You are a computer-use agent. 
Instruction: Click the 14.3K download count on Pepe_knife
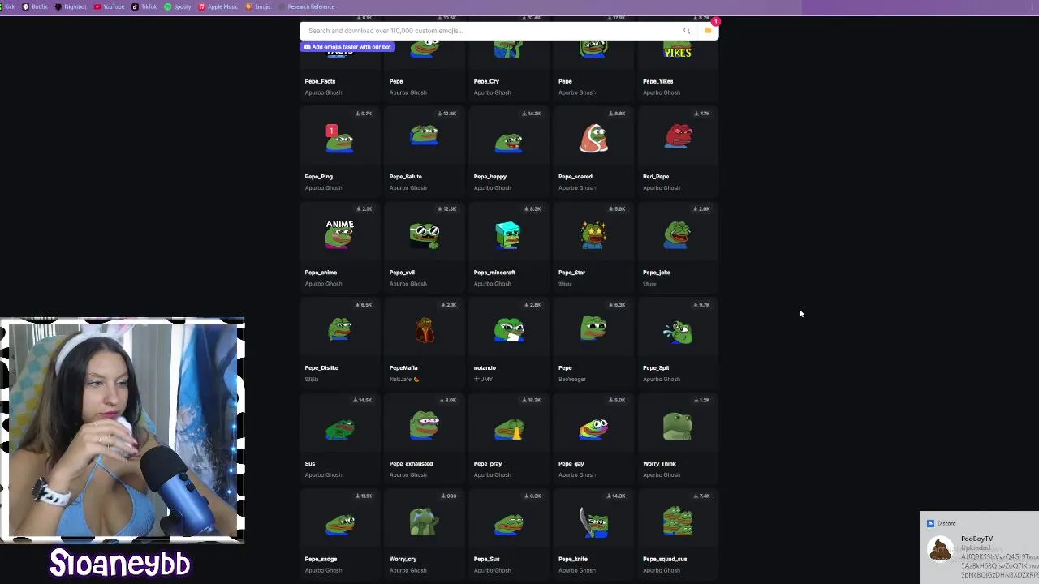coord(616,496)
